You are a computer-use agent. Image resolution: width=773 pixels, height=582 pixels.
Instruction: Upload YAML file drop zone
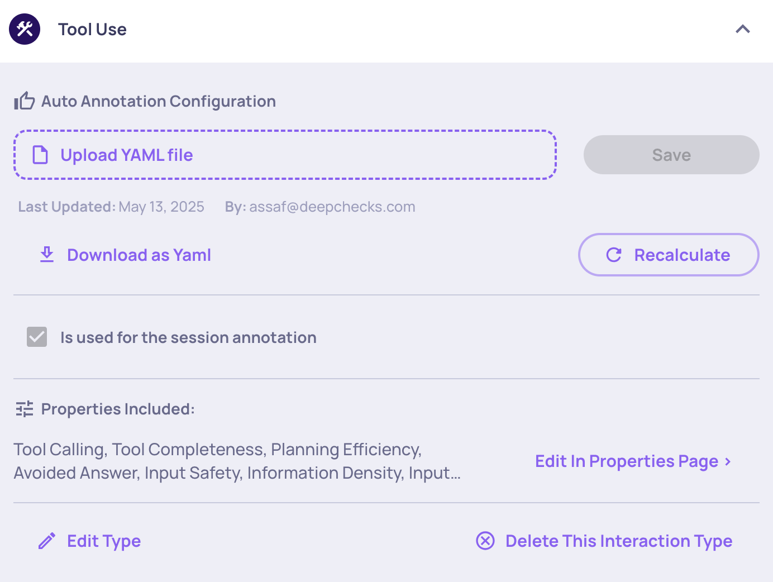[285, 155]
